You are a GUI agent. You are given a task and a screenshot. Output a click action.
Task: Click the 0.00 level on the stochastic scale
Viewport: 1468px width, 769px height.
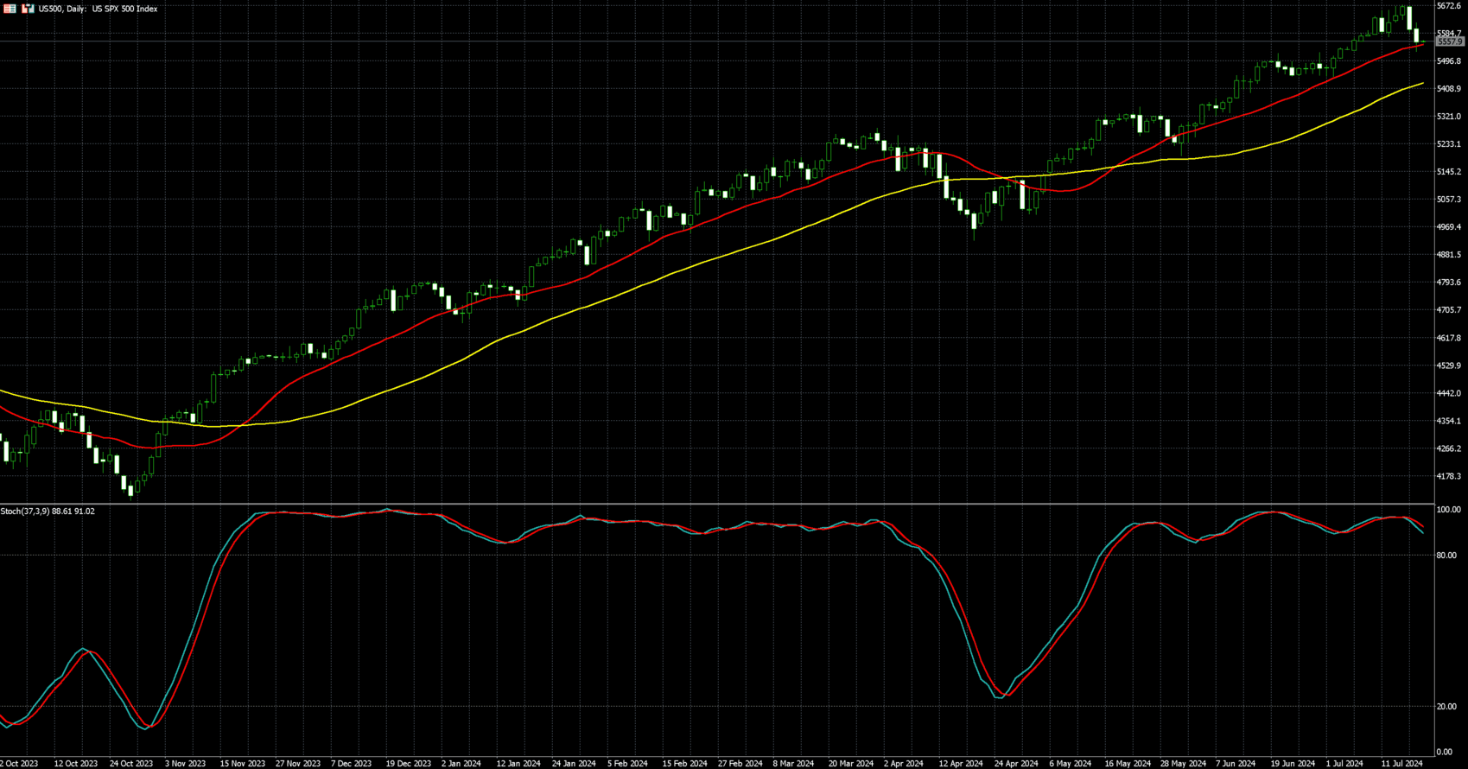(1444, 753)
